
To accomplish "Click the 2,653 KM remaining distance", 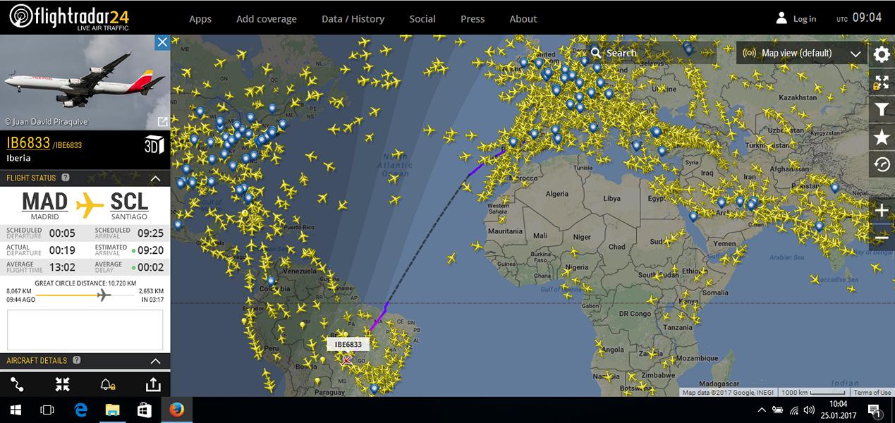I will pos(151,290).
